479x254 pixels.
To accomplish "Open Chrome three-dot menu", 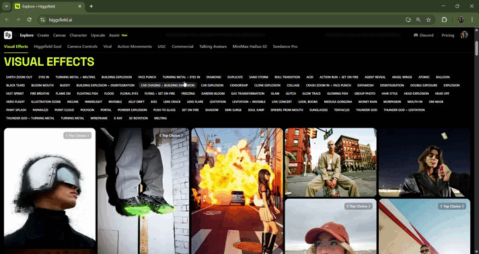I will point(472,19).
